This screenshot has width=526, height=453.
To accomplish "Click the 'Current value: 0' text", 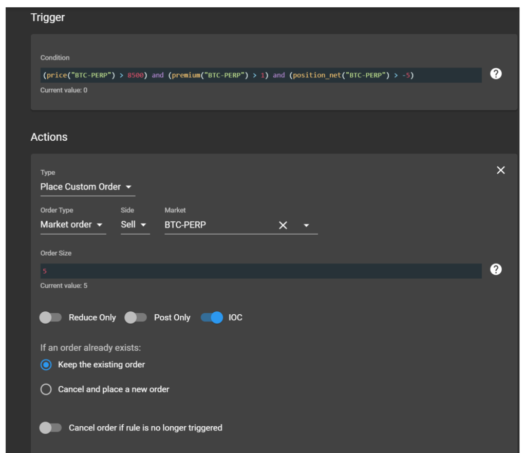I will click(x=64, y=90).
